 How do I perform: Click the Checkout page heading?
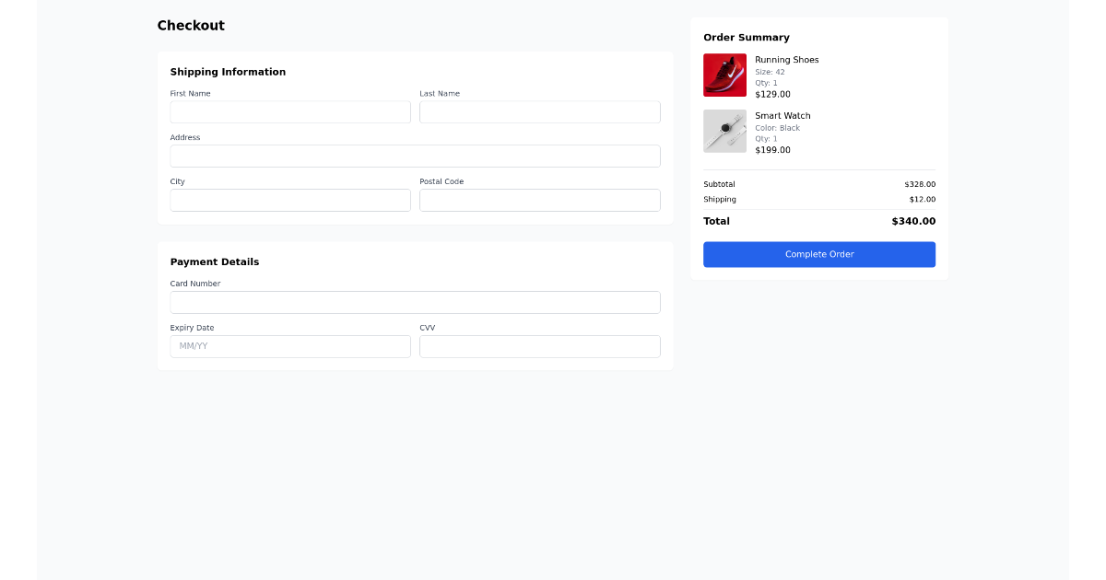191,25
